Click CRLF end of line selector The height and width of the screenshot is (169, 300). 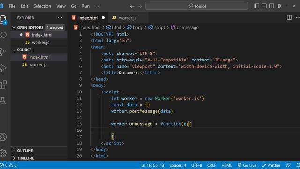pyautogui.click(x=211, y=165)
